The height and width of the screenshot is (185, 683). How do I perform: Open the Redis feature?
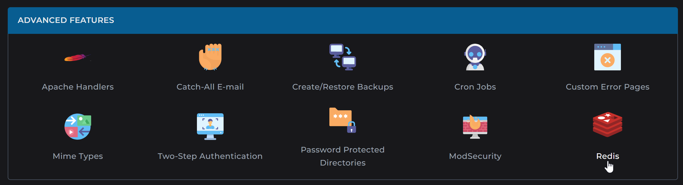pyautogui.click(x=607, y=156)
